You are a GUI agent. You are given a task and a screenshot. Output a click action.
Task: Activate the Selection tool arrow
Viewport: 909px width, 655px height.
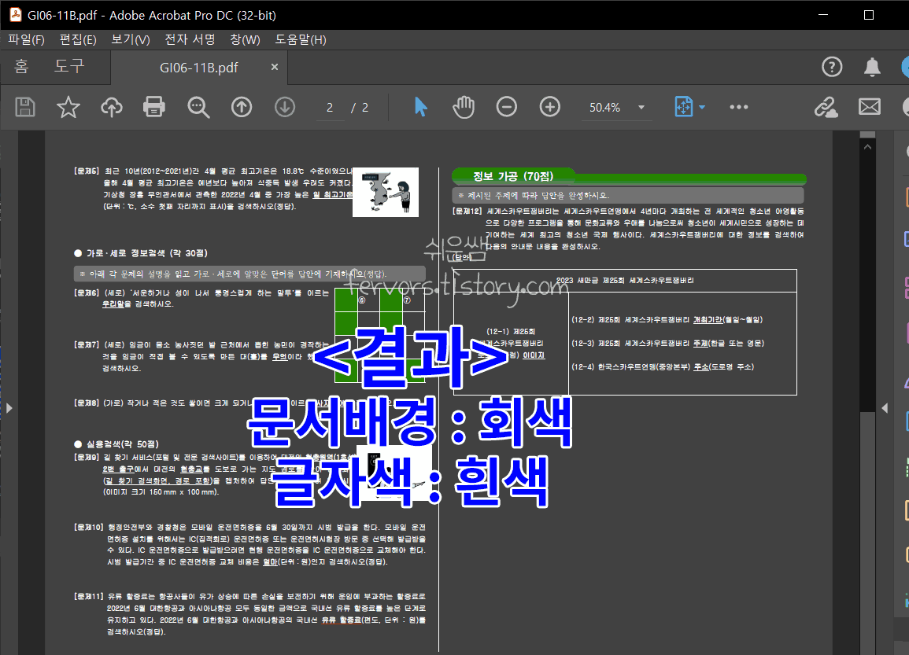click(420, 107)
